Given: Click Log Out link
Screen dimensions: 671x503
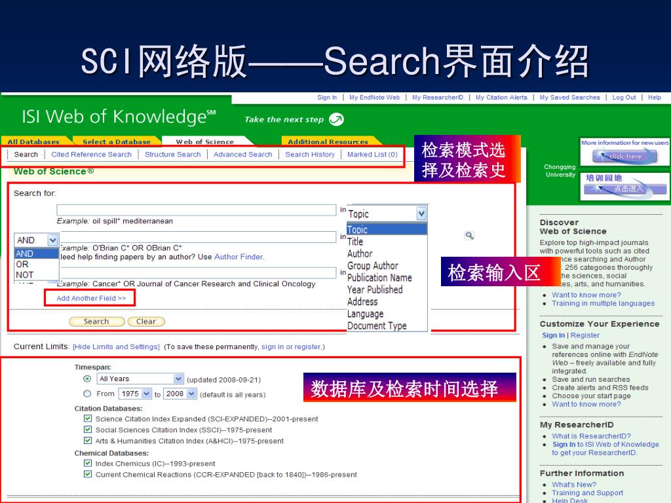Looking at the screenshot, I should coord(624,98).
